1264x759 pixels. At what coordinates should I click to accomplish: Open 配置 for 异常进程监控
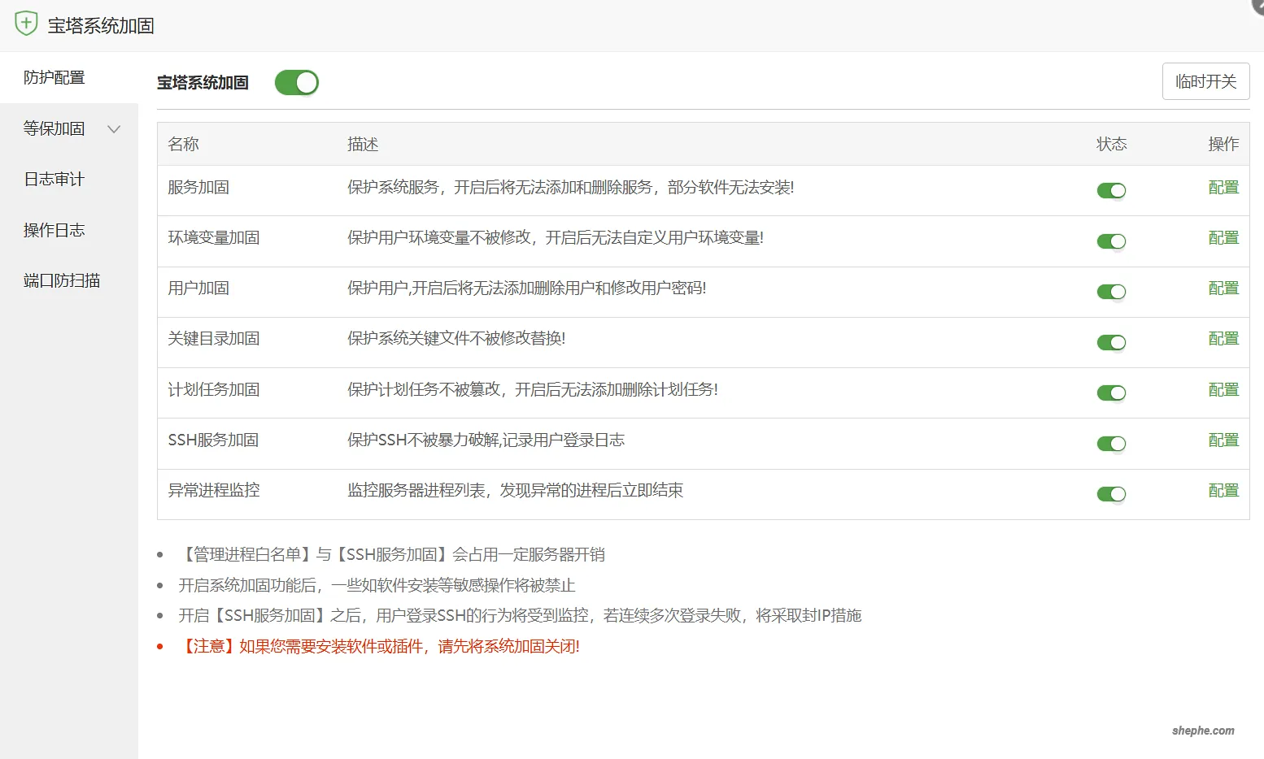coord(1223,491)
